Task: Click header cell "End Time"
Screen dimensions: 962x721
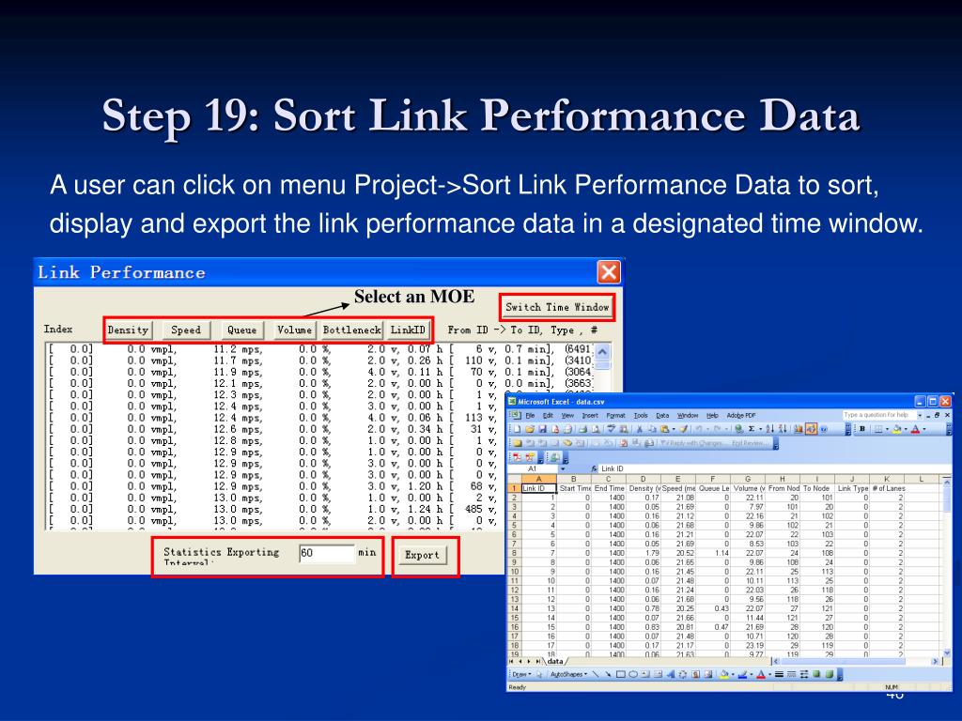Action: click(609, 488)
